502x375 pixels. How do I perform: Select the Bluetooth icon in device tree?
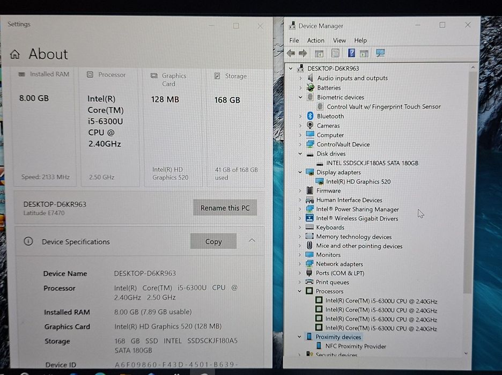tap(310, 116)
